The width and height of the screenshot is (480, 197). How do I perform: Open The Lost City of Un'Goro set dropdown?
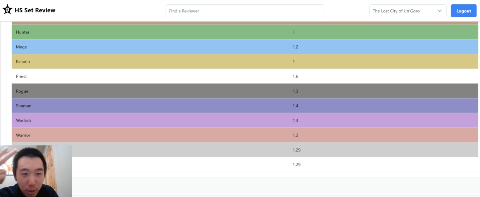[x=408, y=11]
